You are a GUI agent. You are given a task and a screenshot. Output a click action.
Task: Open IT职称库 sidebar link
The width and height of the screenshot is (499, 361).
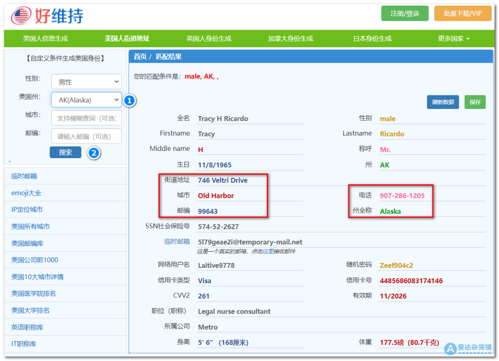pos(24,344)
